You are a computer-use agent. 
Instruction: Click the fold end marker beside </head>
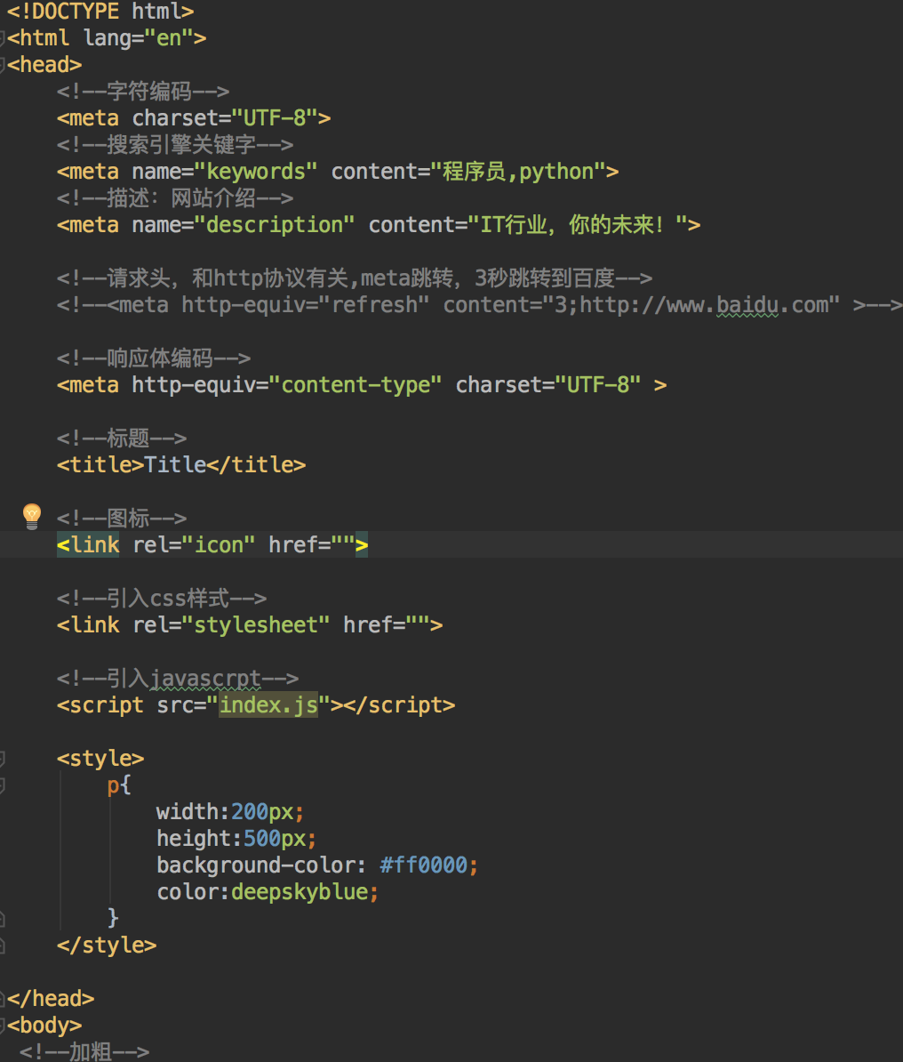pos(2,999)
